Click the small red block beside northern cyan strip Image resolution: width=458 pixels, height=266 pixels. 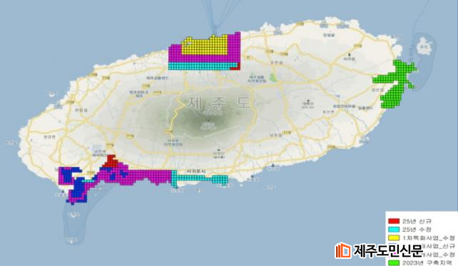[235, 66]
